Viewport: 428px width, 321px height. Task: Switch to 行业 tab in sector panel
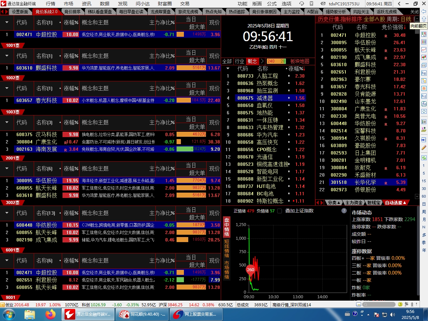coord(240,61)
